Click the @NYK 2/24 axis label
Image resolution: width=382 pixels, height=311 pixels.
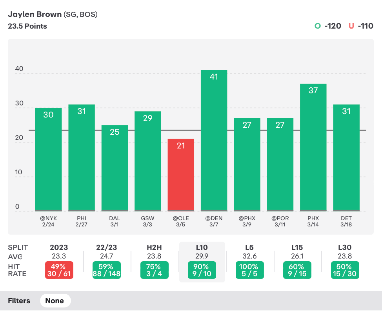coord(49,221)
